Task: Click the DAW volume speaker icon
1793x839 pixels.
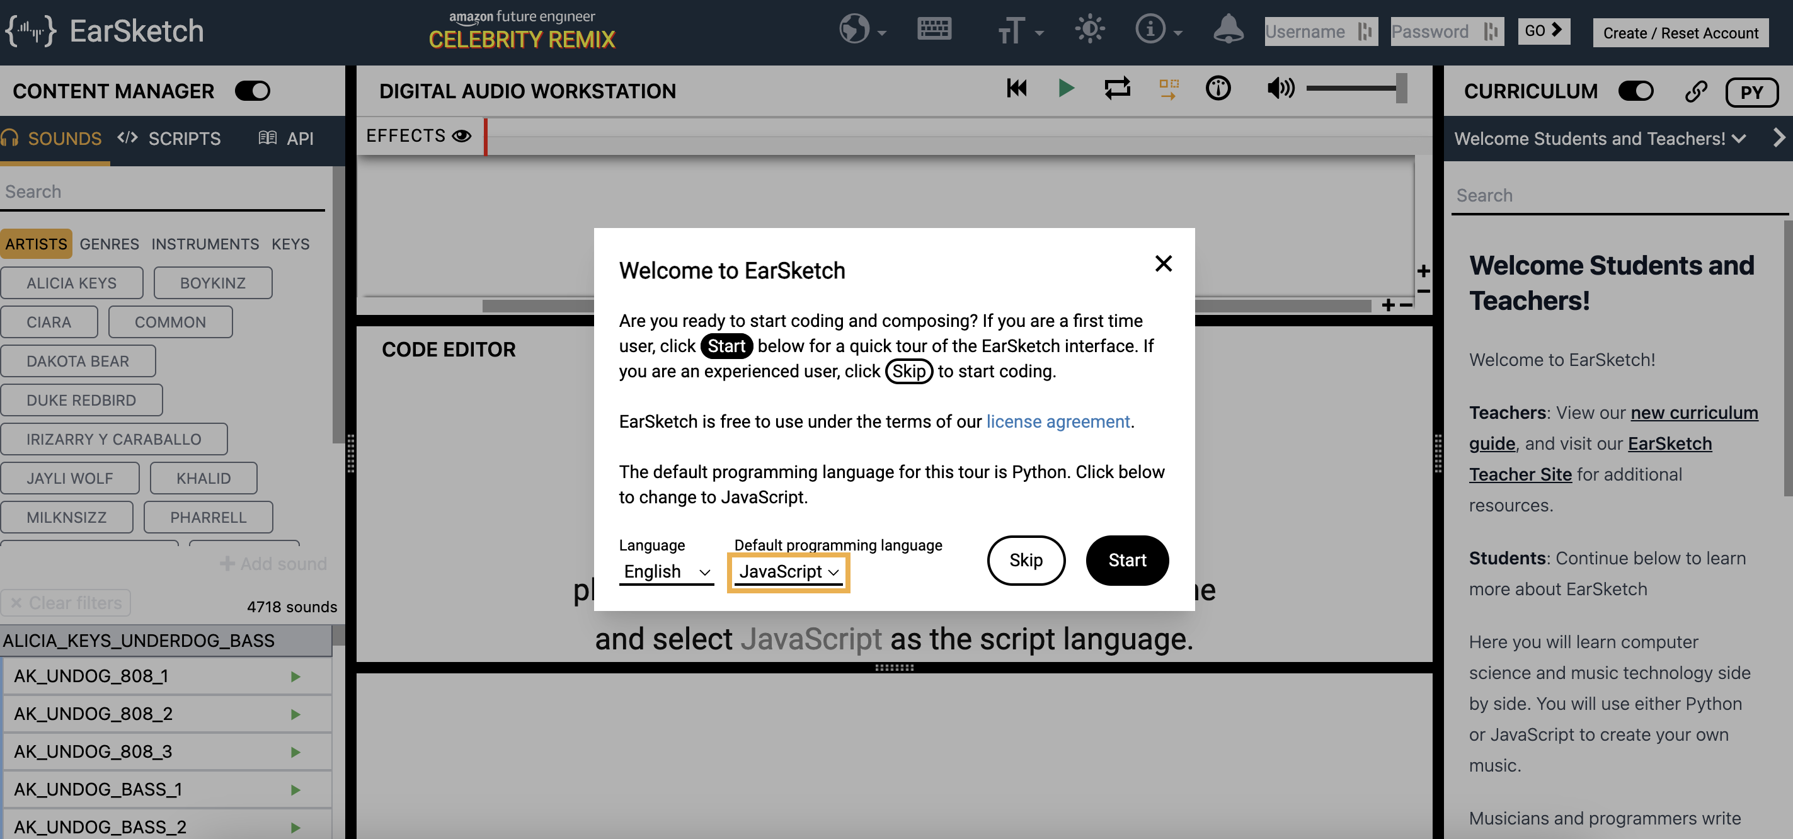Action: click(1280, 88)
